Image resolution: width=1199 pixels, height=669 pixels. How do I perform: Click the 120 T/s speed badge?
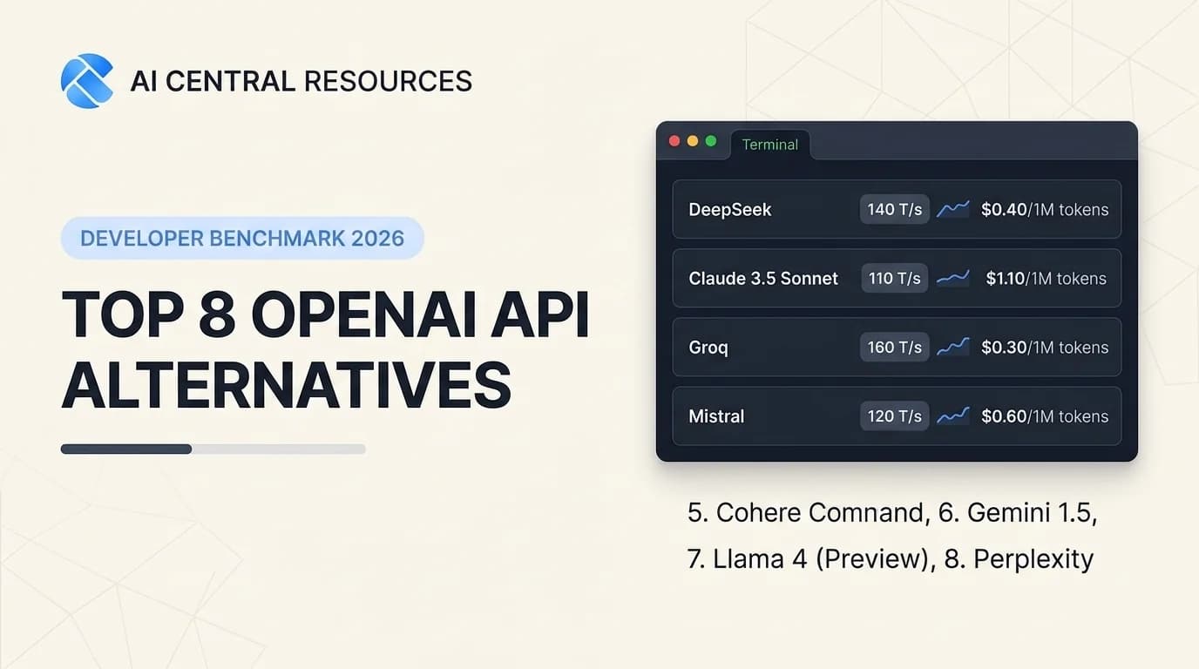pyautogui.click(x=895, y=416)
